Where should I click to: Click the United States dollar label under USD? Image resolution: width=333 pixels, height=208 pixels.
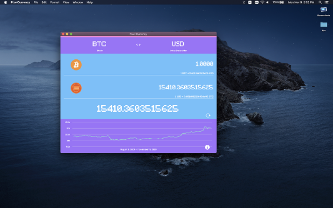(178, 50)
